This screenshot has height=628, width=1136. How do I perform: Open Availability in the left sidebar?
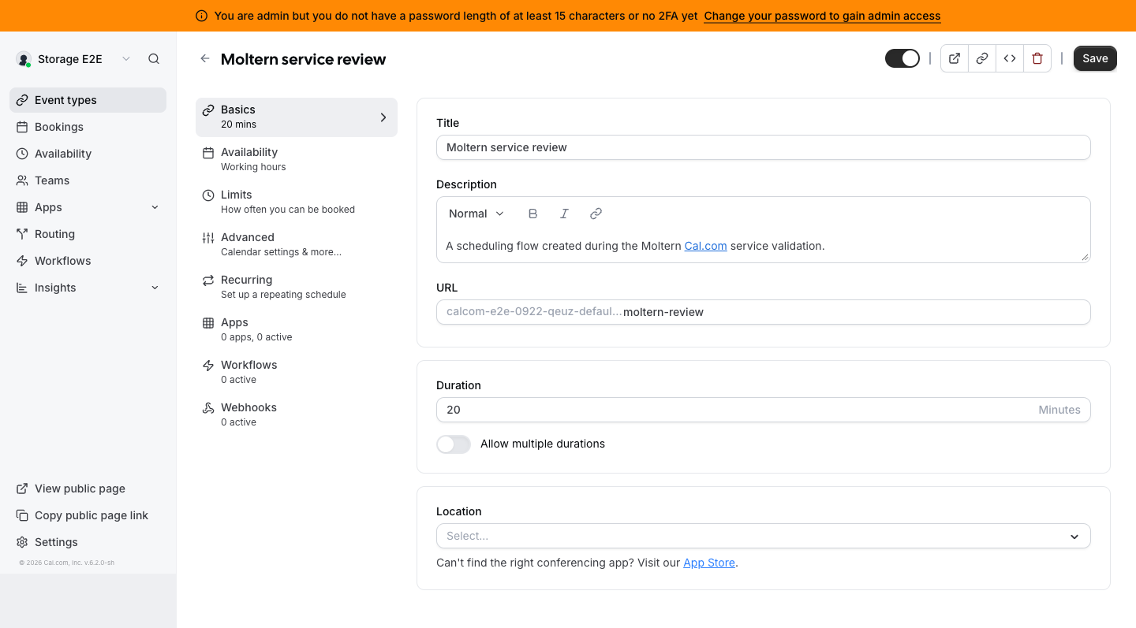[x=88, y=154]
